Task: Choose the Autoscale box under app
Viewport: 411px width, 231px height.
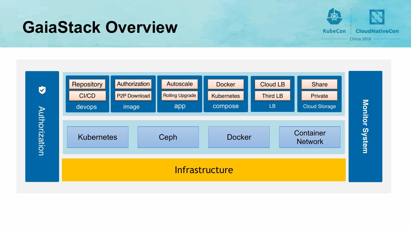Action: [180, 84]
